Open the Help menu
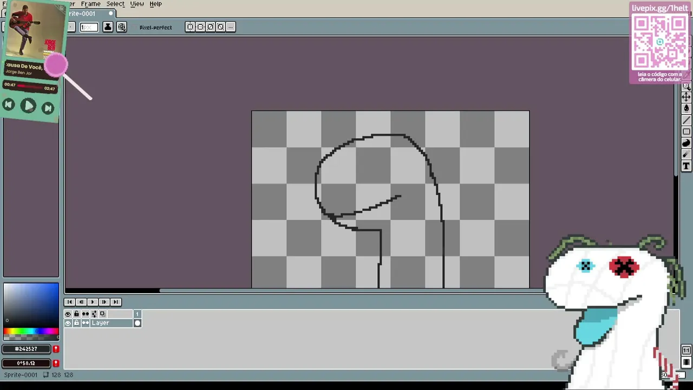 (155, 4)
